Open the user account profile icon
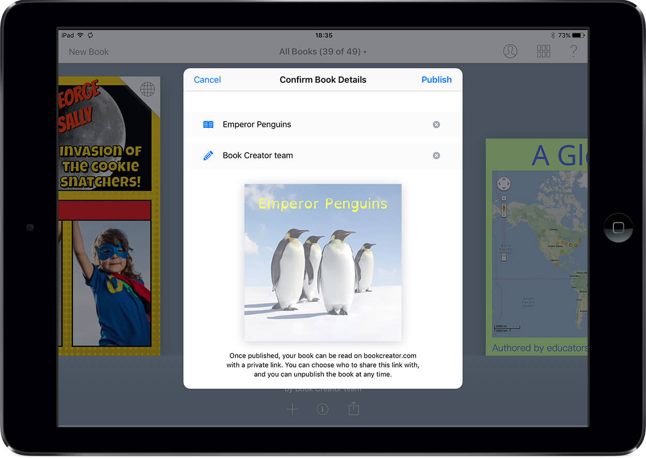Viewport: 646px width, 459px height. coord(510,51)
